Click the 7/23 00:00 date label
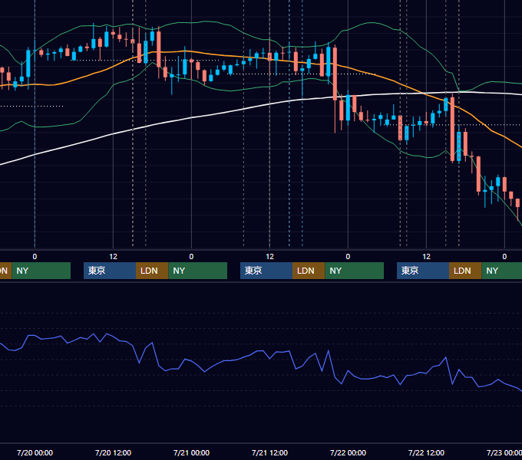522x460 pixels. tap(504, 452)
